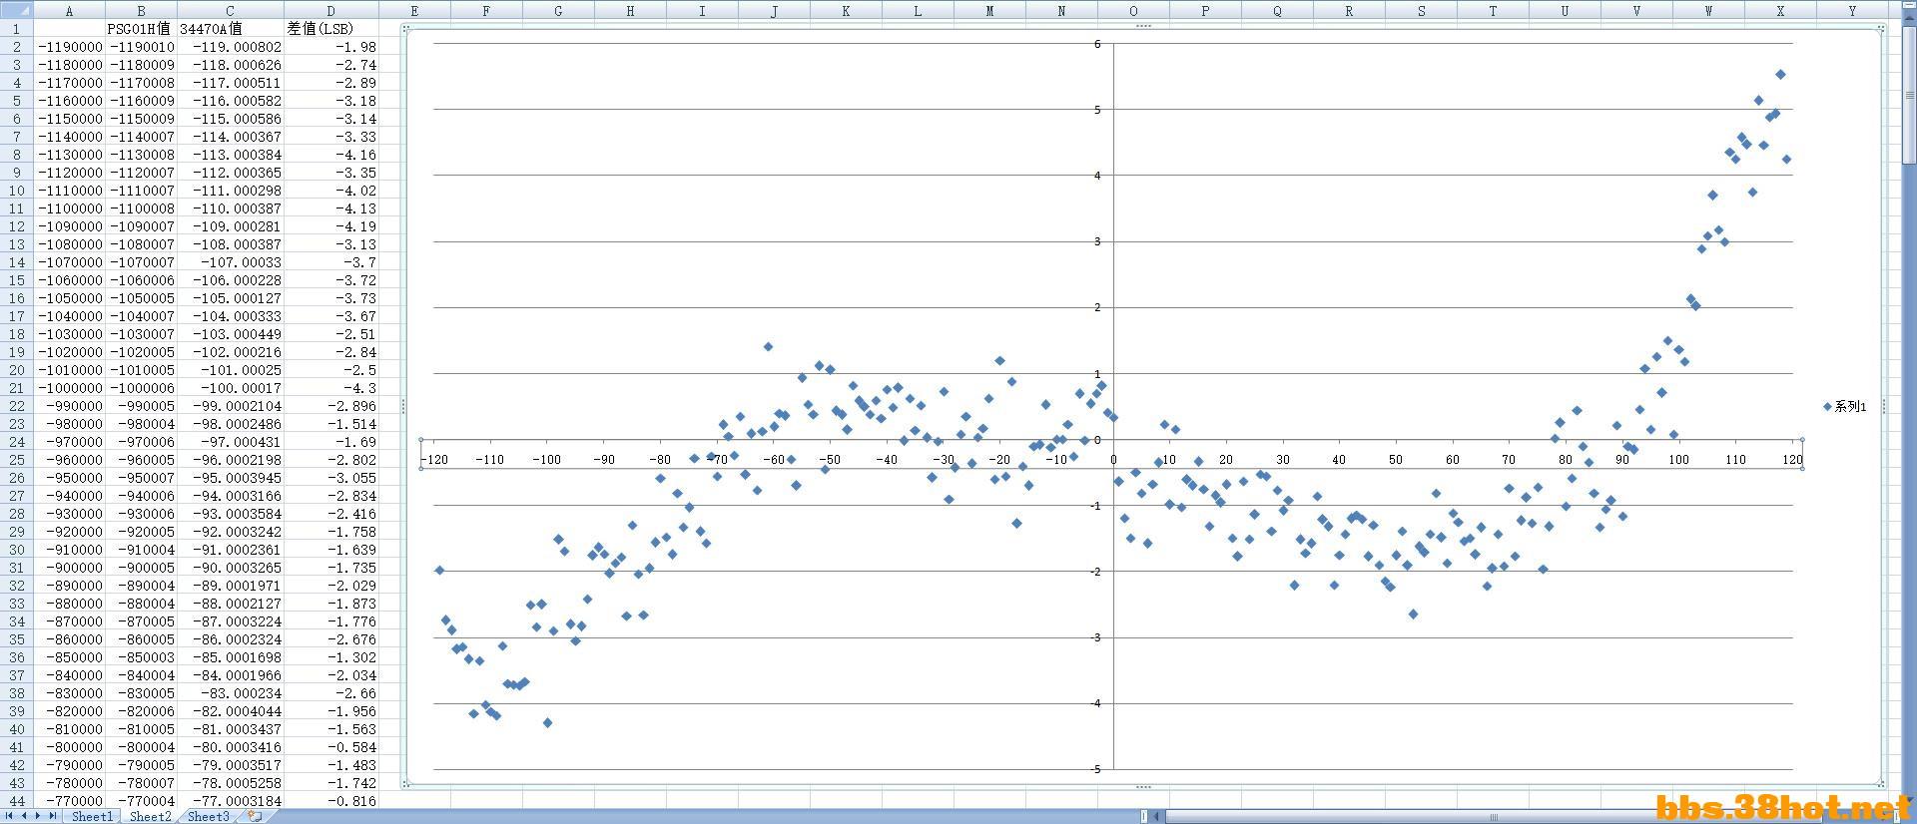
Task: Select column D header
Action: click(x=331, y=10)
